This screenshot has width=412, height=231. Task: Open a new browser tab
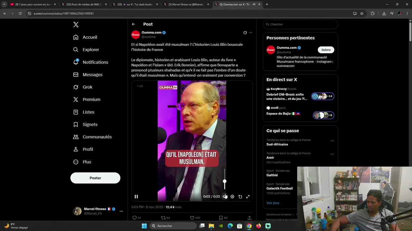(x=267, y=4)
